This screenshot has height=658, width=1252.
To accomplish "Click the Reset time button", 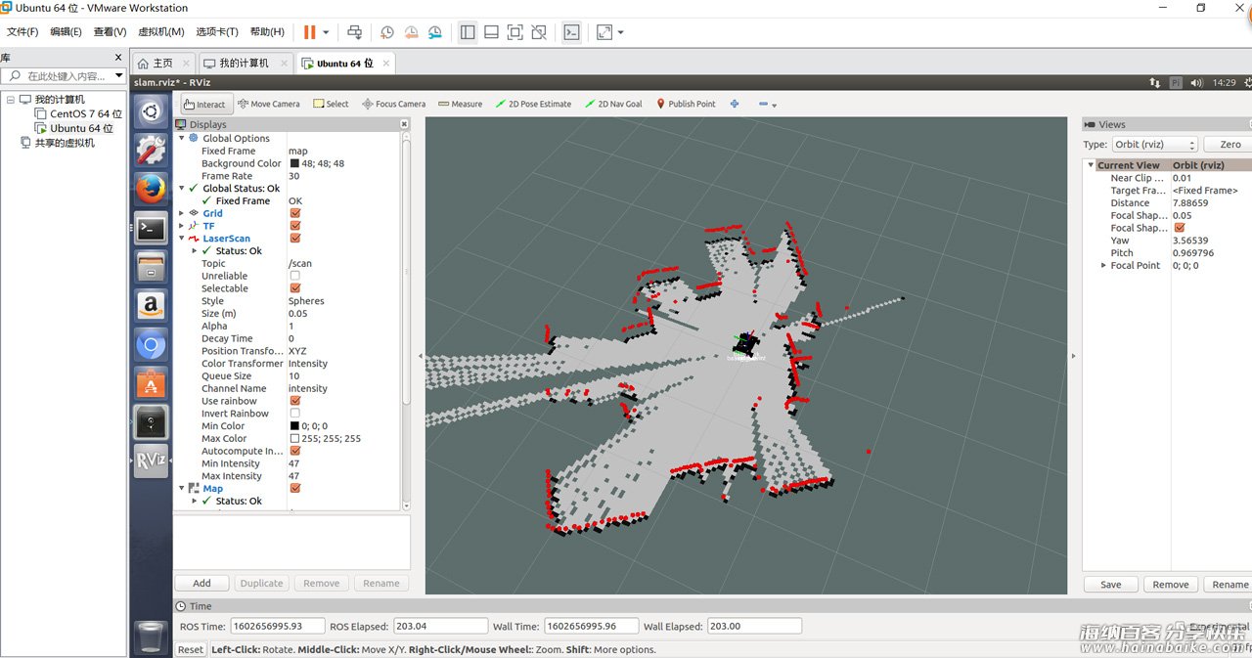I will 191,649.
